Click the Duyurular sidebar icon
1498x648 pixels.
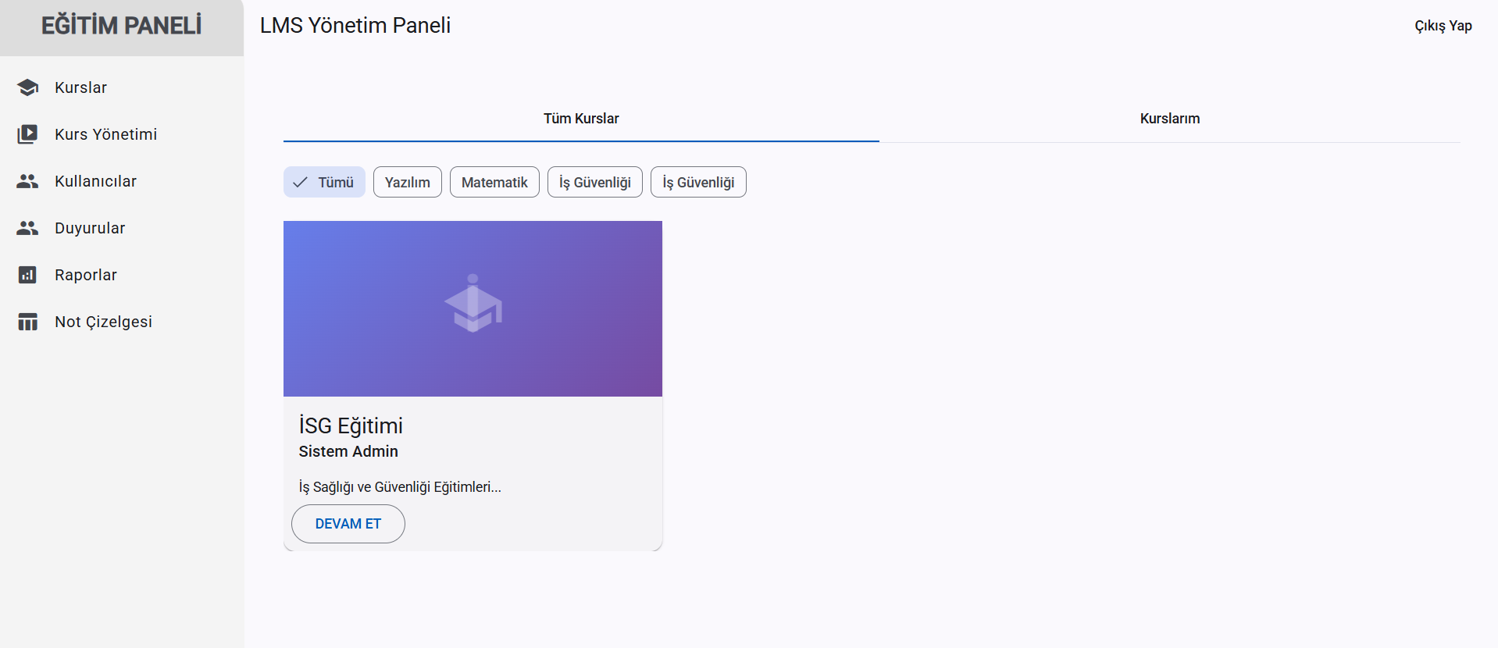[x=27, y=228]
